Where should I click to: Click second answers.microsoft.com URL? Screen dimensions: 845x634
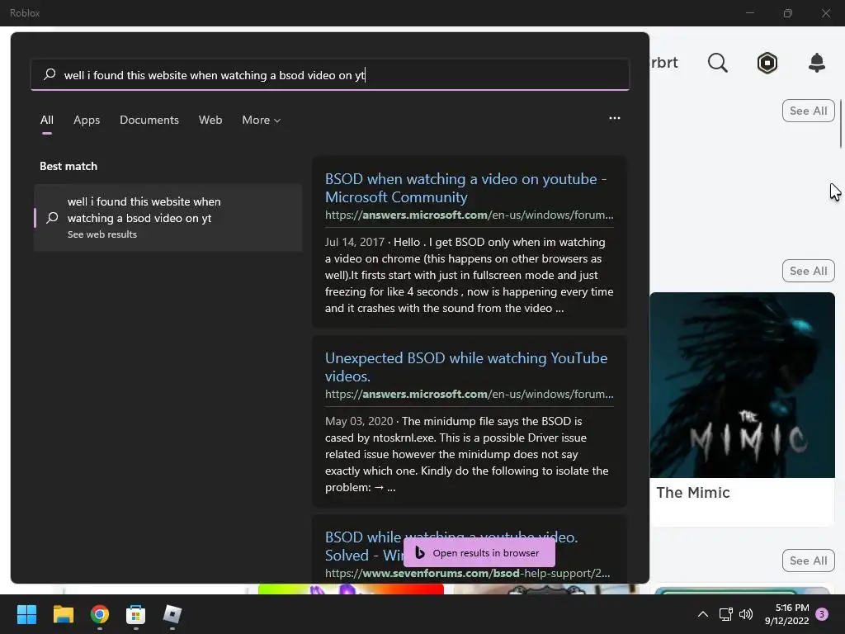click(469, 394)
